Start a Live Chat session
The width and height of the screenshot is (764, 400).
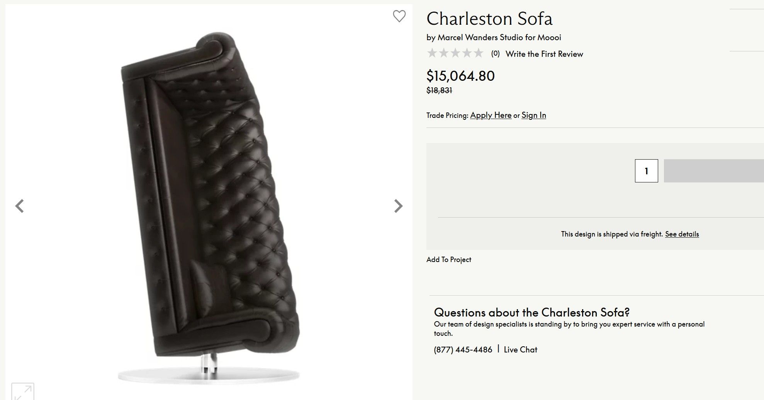[x=520, y=350]
